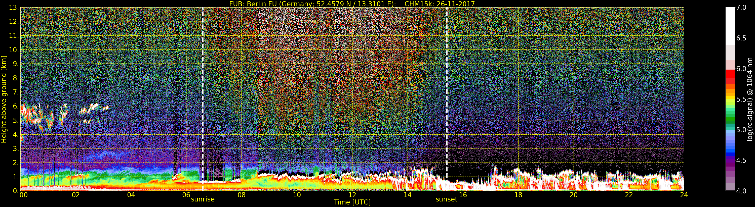Viewport: 755px width, 207px height.
Task: Click the "5." height axis tick label
Action: pos(16,120)
